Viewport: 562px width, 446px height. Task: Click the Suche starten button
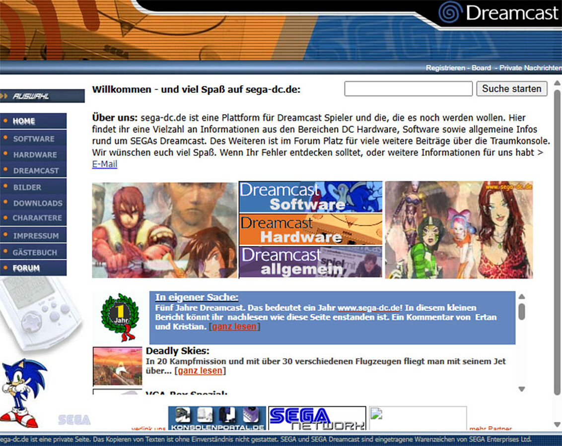(x=511, y=89)
